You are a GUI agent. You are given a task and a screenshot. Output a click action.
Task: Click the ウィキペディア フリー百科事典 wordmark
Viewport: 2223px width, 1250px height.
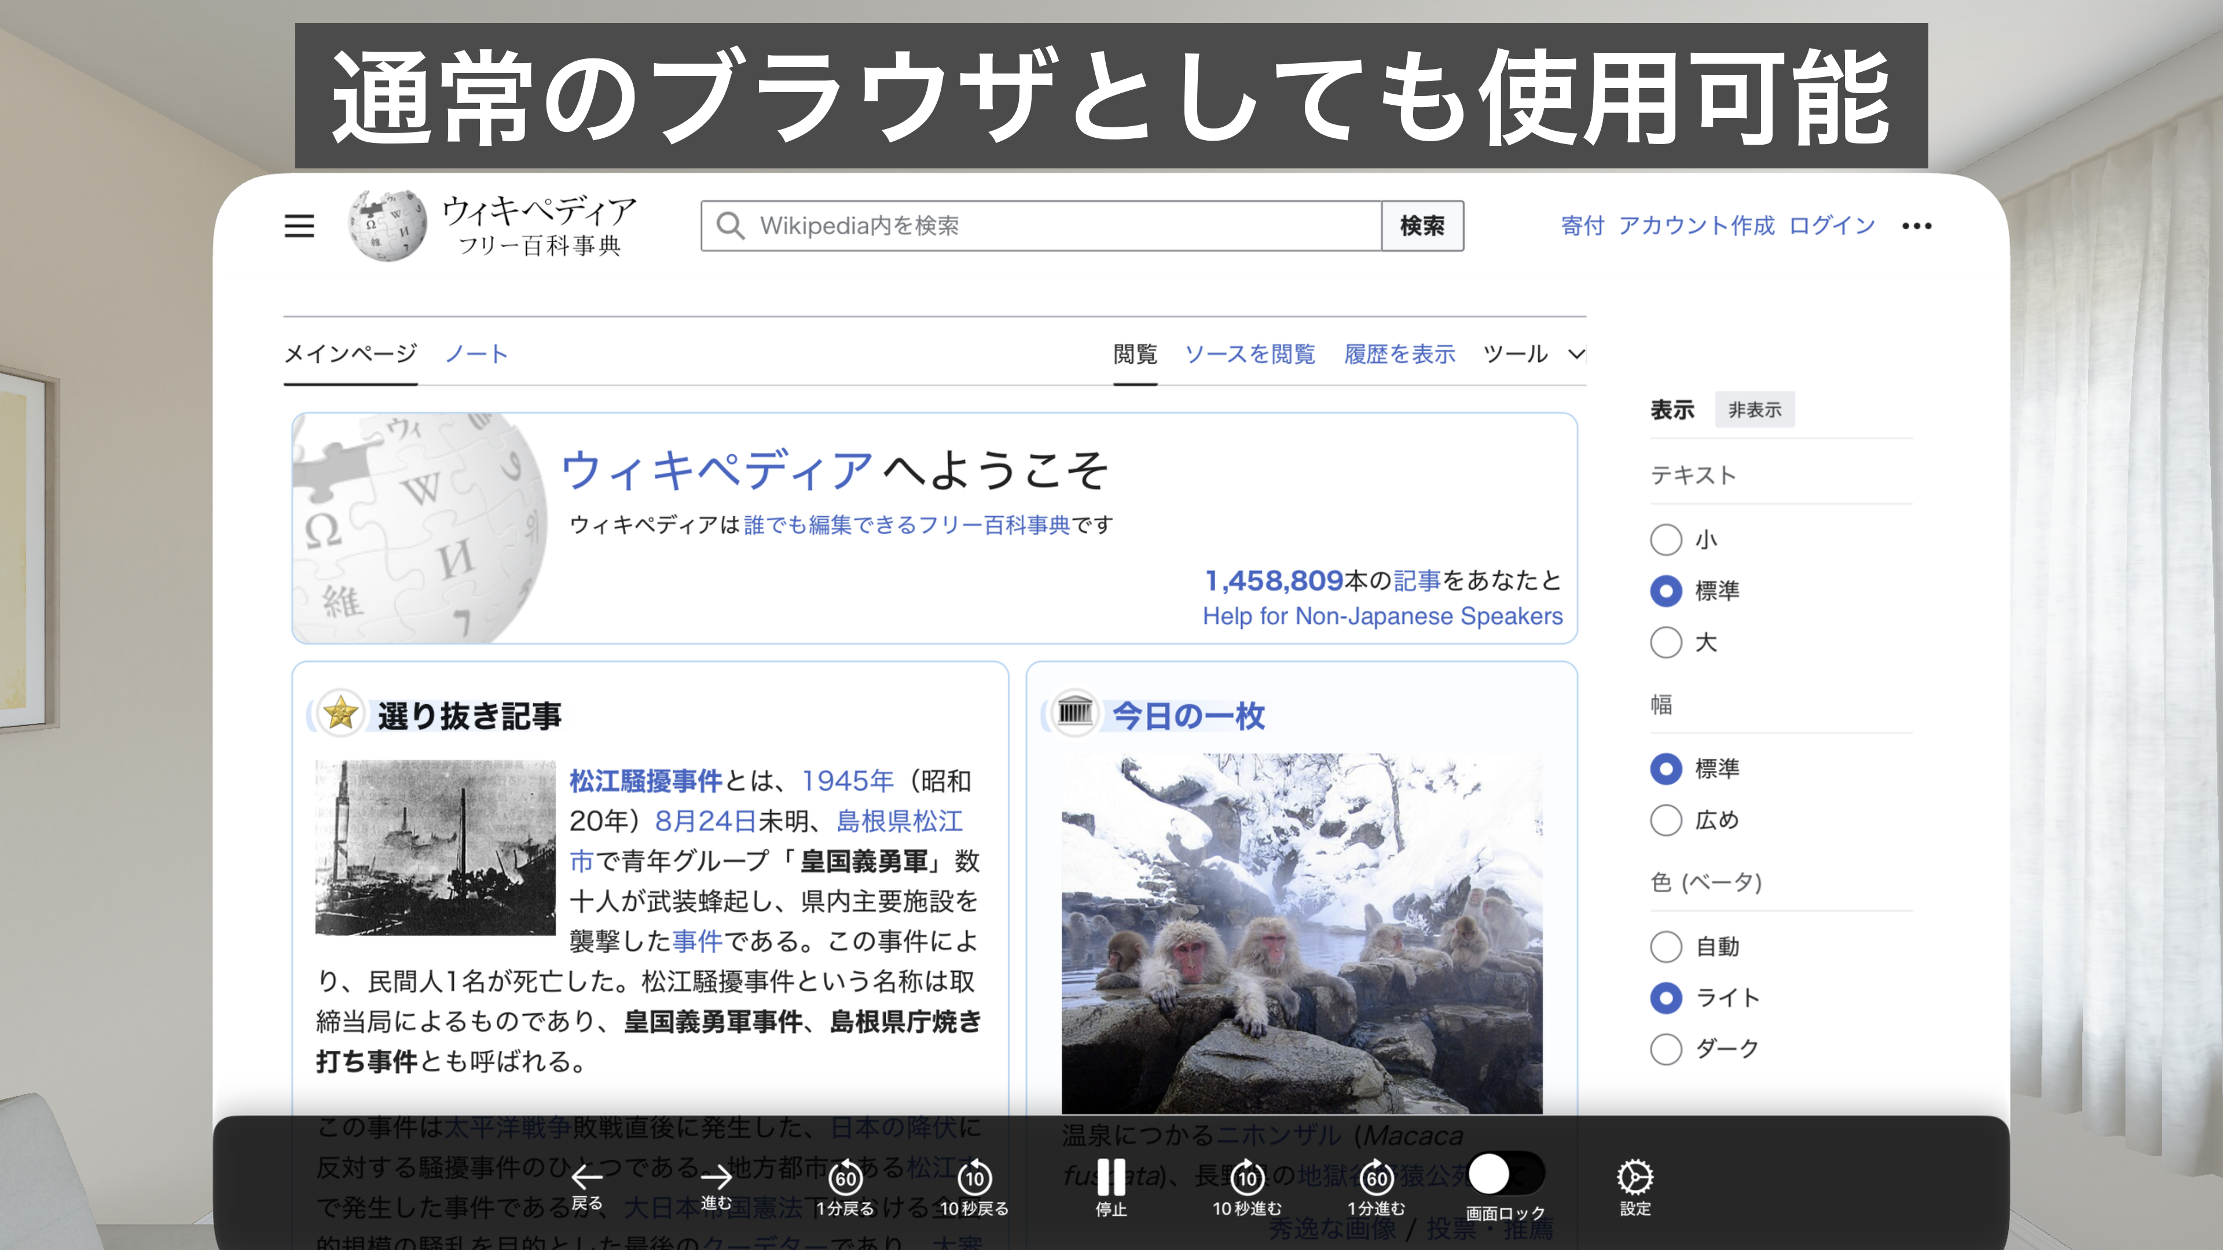[x=540, y=226]
